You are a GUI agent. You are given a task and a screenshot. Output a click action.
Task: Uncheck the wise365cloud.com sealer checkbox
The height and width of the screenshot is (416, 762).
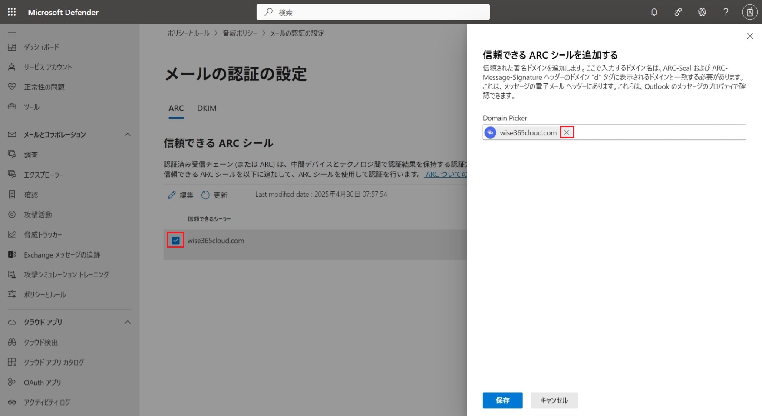tap(175, 241)
